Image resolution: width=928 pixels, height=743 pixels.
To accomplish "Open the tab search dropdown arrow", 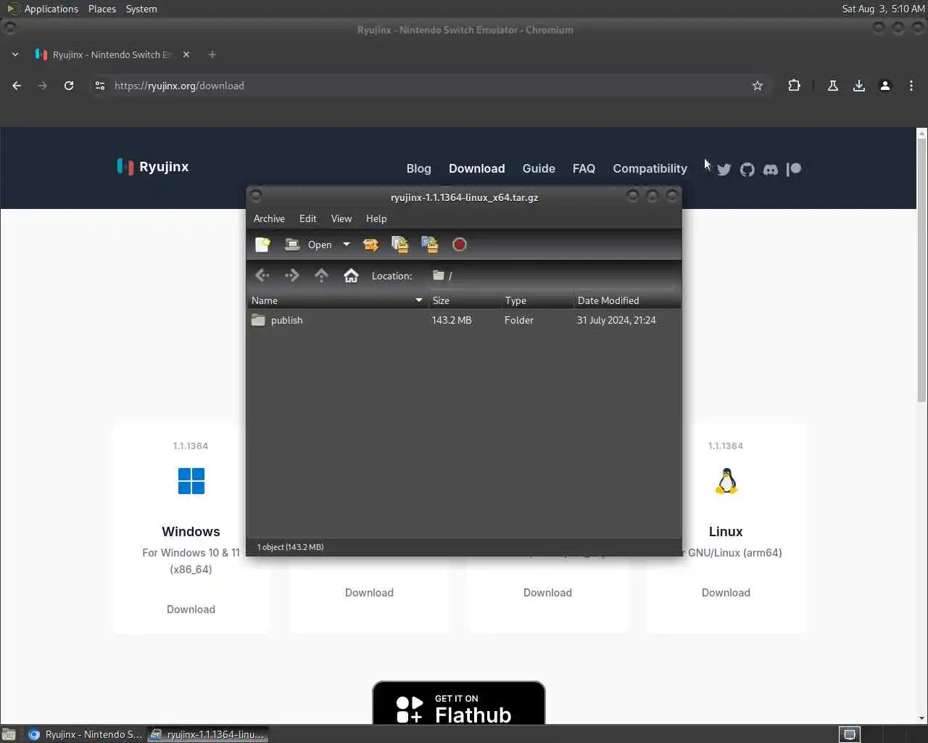I will click(x=15, y=54).
